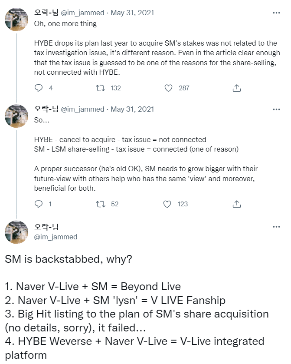Open avatar on 'SM is backstabbed' tweet
This screenshot has width=291, height=364.
click(x=16, y=232)
